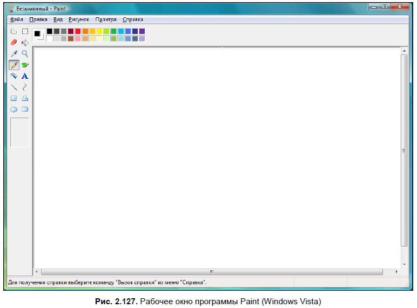This screenshot has width=417, height=308.
Task: Click the vertical scrollbar up arrow
Action: [404, 51]
